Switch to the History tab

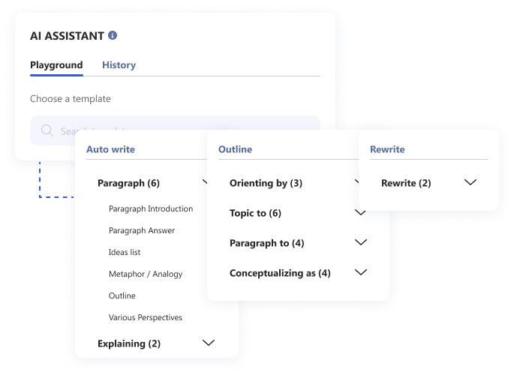(119, 65)
